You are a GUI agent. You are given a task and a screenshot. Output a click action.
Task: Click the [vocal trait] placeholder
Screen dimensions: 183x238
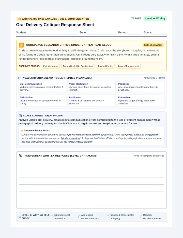tap(132, 135)
